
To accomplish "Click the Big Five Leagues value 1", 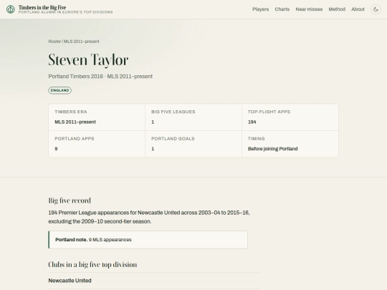I will (x=153, y=122).
